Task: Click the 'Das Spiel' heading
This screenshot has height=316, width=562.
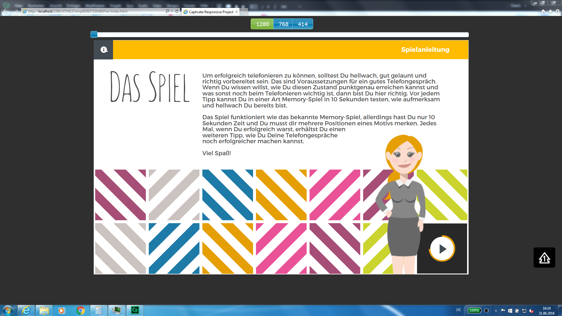Action: 150,87
